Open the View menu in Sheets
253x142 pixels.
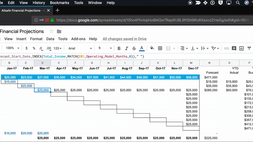click(x=8, y=39)
